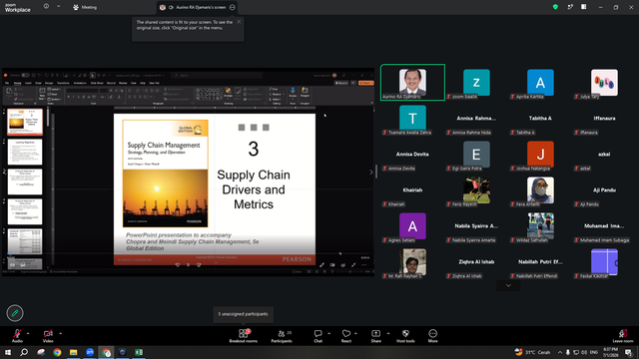Select the Fera Arianti video tile
639x359 pixels.
(x=540, y=190)
